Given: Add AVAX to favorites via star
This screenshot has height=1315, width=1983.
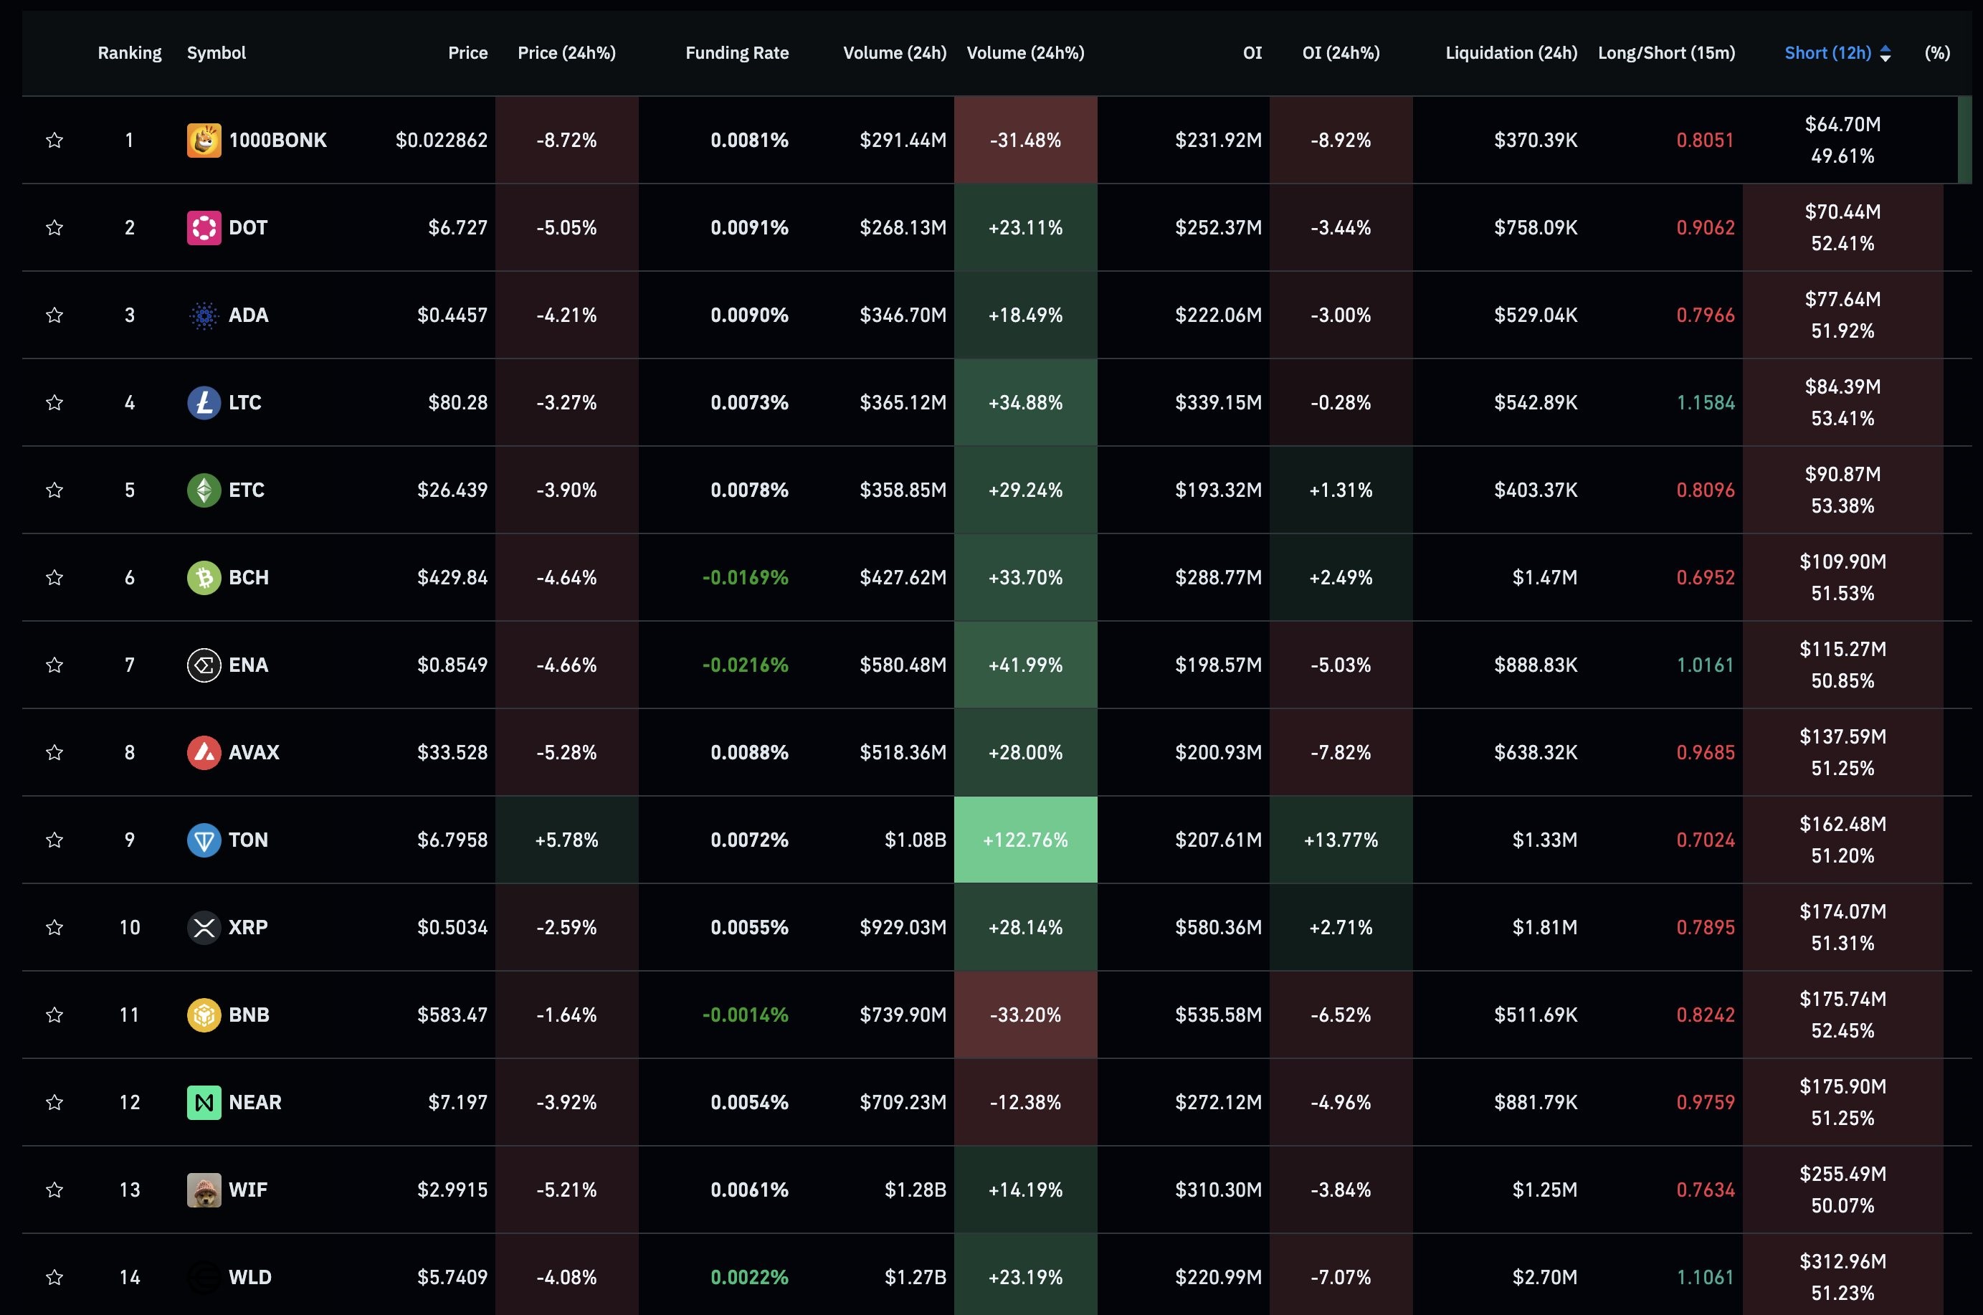Looking at the screenshot, I should [54, 752].
